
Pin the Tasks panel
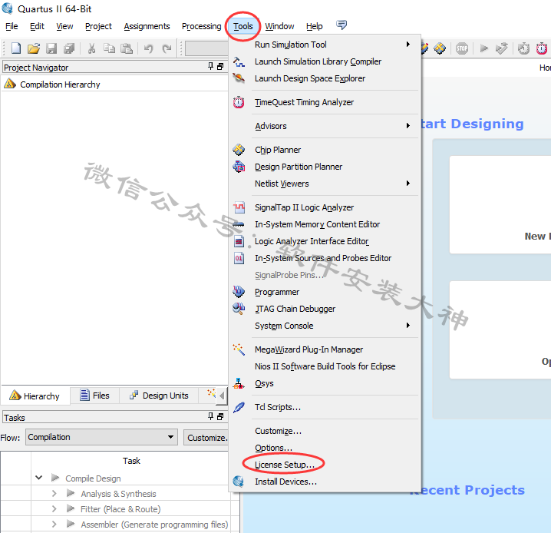[210, 416]
